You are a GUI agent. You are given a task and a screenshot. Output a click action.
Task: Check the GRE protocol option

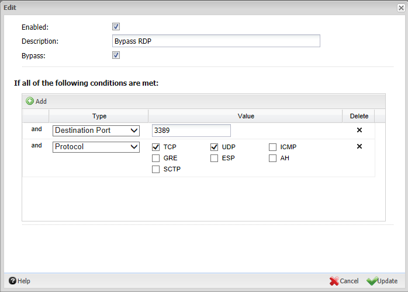coord(156,158)
